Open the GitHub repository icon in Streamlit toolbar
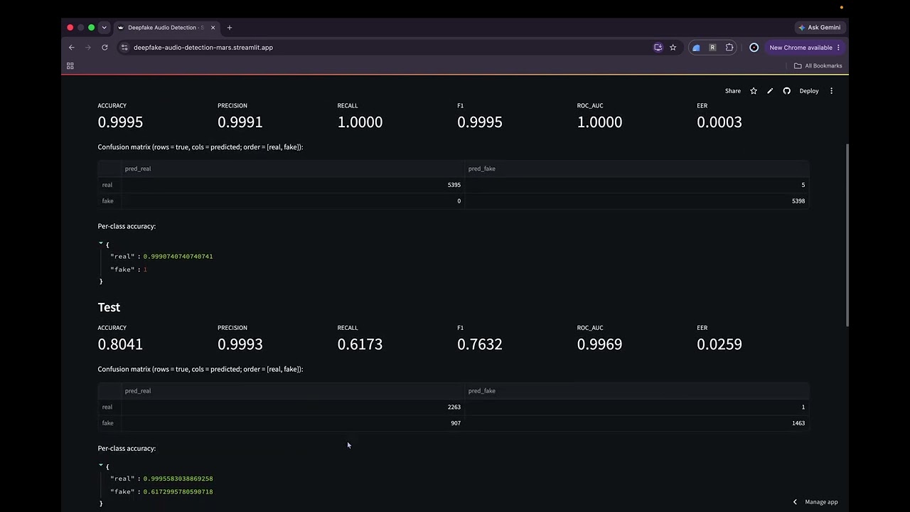The height and width of the screenshot is (512, 910). (786, 91)
